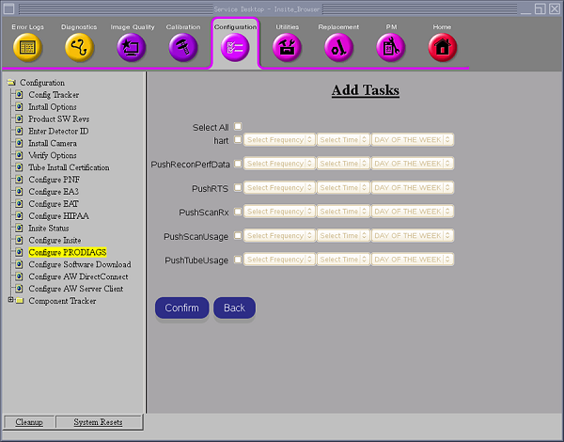Expand the Component Tracker tree node

(x=10, y=301)
